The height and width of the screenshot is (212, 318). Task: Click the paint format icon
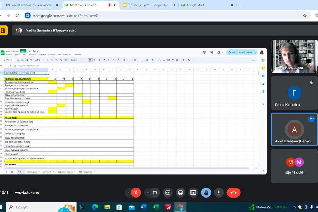(31, 60)
